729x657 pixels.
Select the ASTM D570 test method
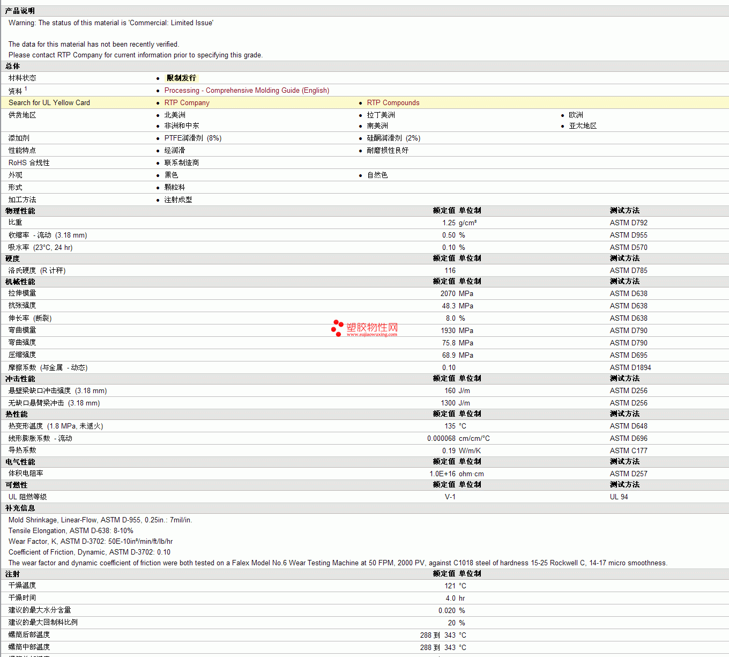pos(629,248)
